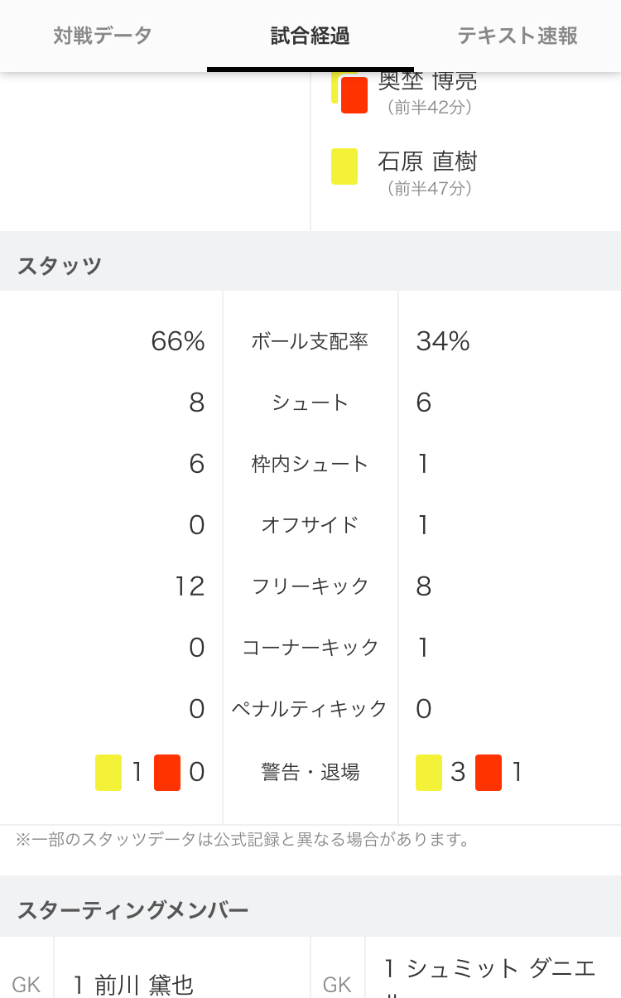The image size is (621, 998).
Task: Click the yellow card icon beside 石原 直樹
Action: pos(344,166)
